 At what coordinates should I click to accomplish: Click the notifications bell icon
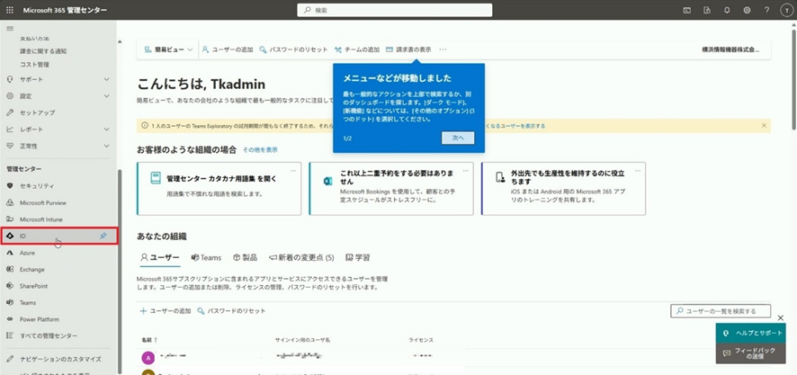[727, 10]
